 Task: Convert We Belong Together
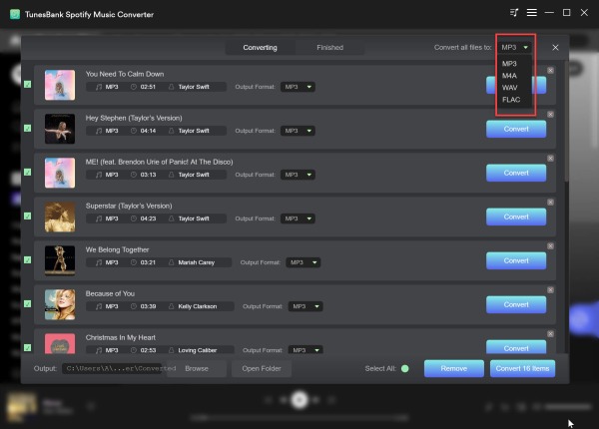(x=516, y=260)
